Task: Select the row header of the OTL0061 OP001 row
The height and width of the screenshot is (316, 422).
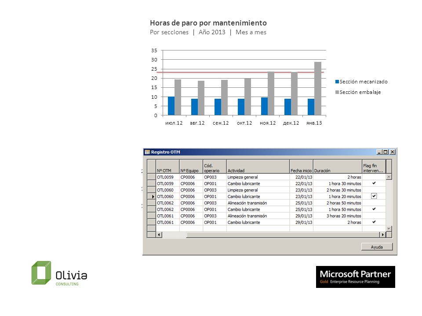Action: tap(152, 222)
